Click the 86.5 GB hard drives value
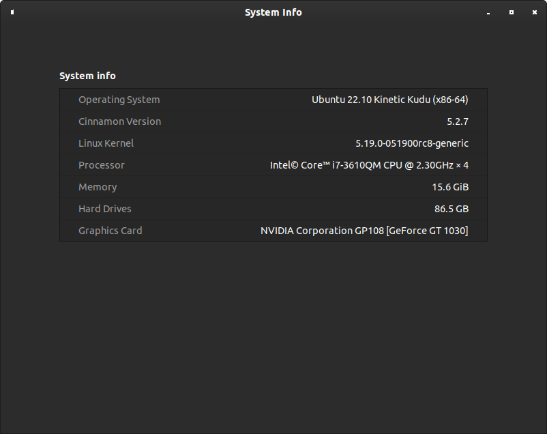The height and width of the screenshot is (434, 547). click(x=450, y=209)
